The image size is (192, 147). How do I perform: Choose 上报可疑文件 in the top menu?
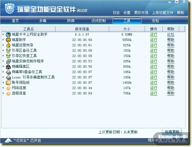pos(162,12)
